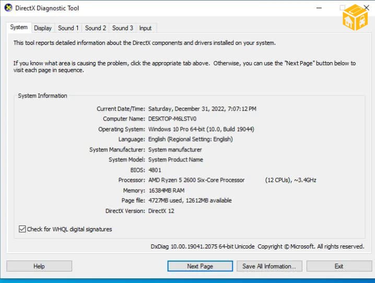This screenshot has width=375, height=283.
Task: Click the 16384MB RAM memory value
Action: 166,191
